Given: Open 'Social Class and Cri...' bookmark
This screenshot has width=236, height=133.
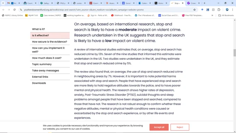Looking at the screenshot, I should pyautogui.click(x=168, y=15).
